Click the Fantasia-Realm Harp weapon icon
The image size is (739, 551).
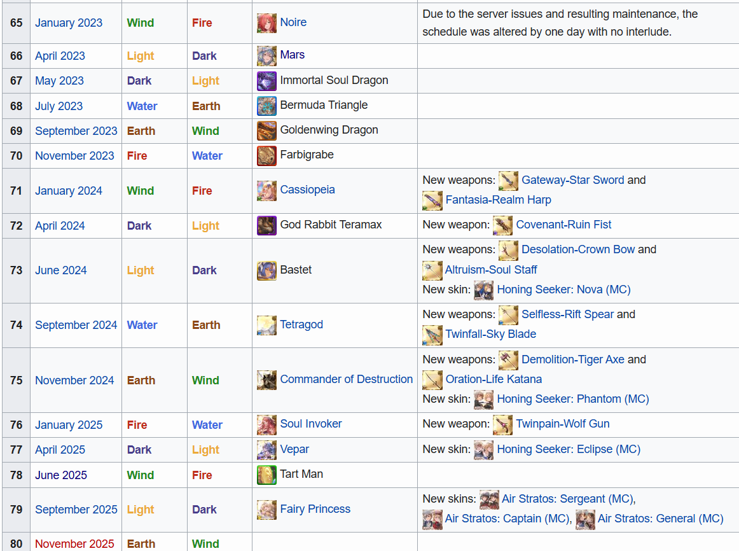pos(432,201)
